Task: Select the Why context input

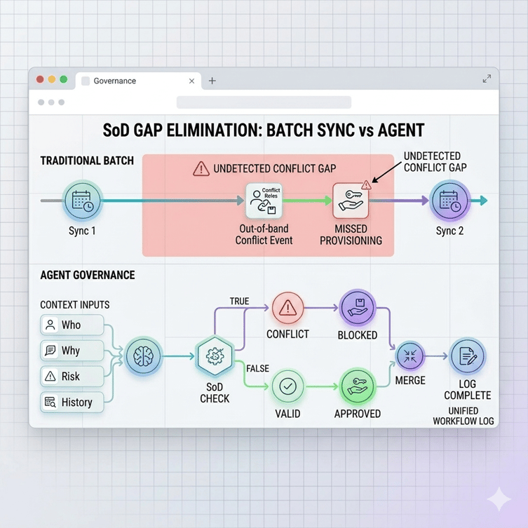Action: point(72,350)
